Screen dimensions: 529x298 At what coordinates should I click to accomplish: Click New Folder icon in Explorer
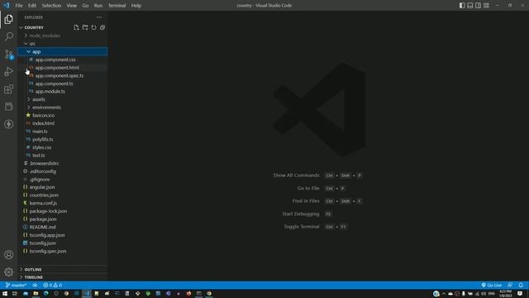[x=85, y=27]
